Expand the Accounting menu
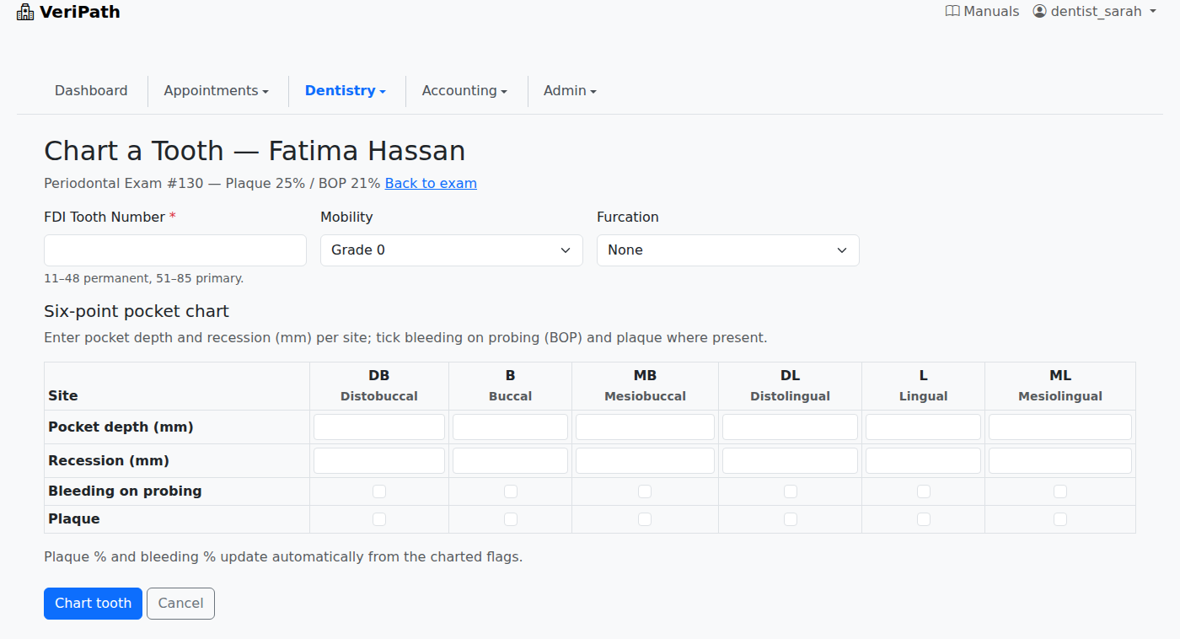Viewport: 1180px width, 639px height. click(x=464, y=91)
